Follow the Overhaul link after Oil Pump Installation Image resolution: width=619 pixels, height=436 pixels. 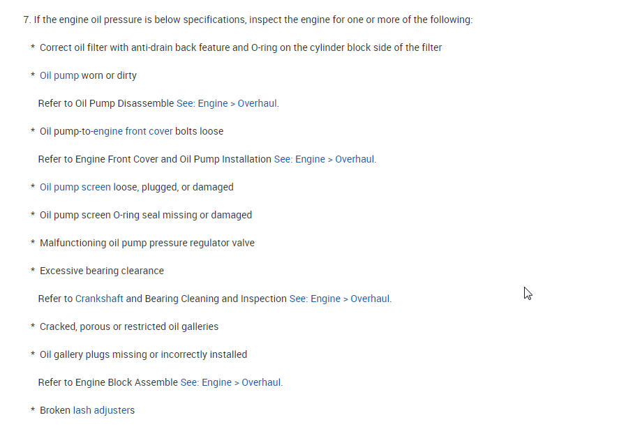click(x=325, y=159)
